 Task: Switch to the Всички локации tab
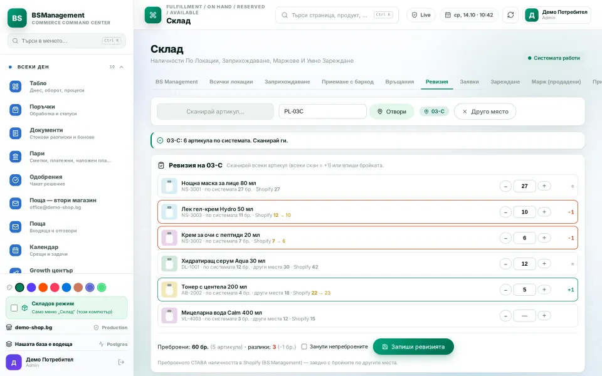(231, 81)
